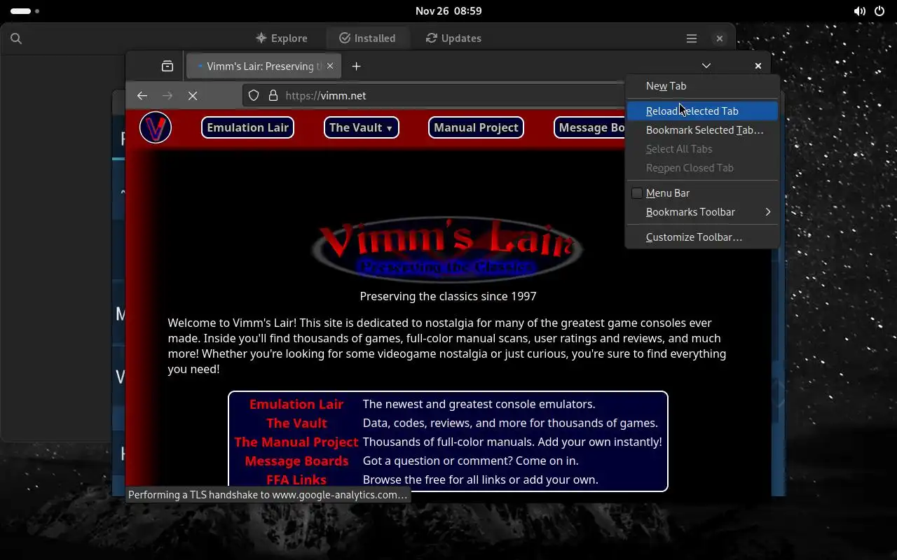The height and width of the screenshot is (560, 897).
Task: Switch to Explore in GNOME Software
Action: [x=282, y=38]
